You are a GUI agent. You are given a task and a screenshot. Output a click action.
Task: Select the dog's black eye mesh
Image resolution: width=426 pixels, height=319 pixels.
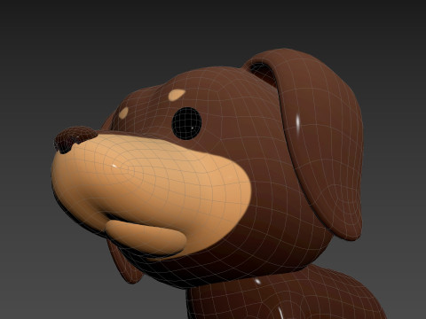pos(187,123)
